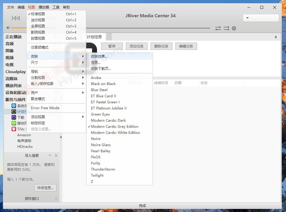Click the green media network icon
Screen dimensions: 286x212
coord(14,123)
